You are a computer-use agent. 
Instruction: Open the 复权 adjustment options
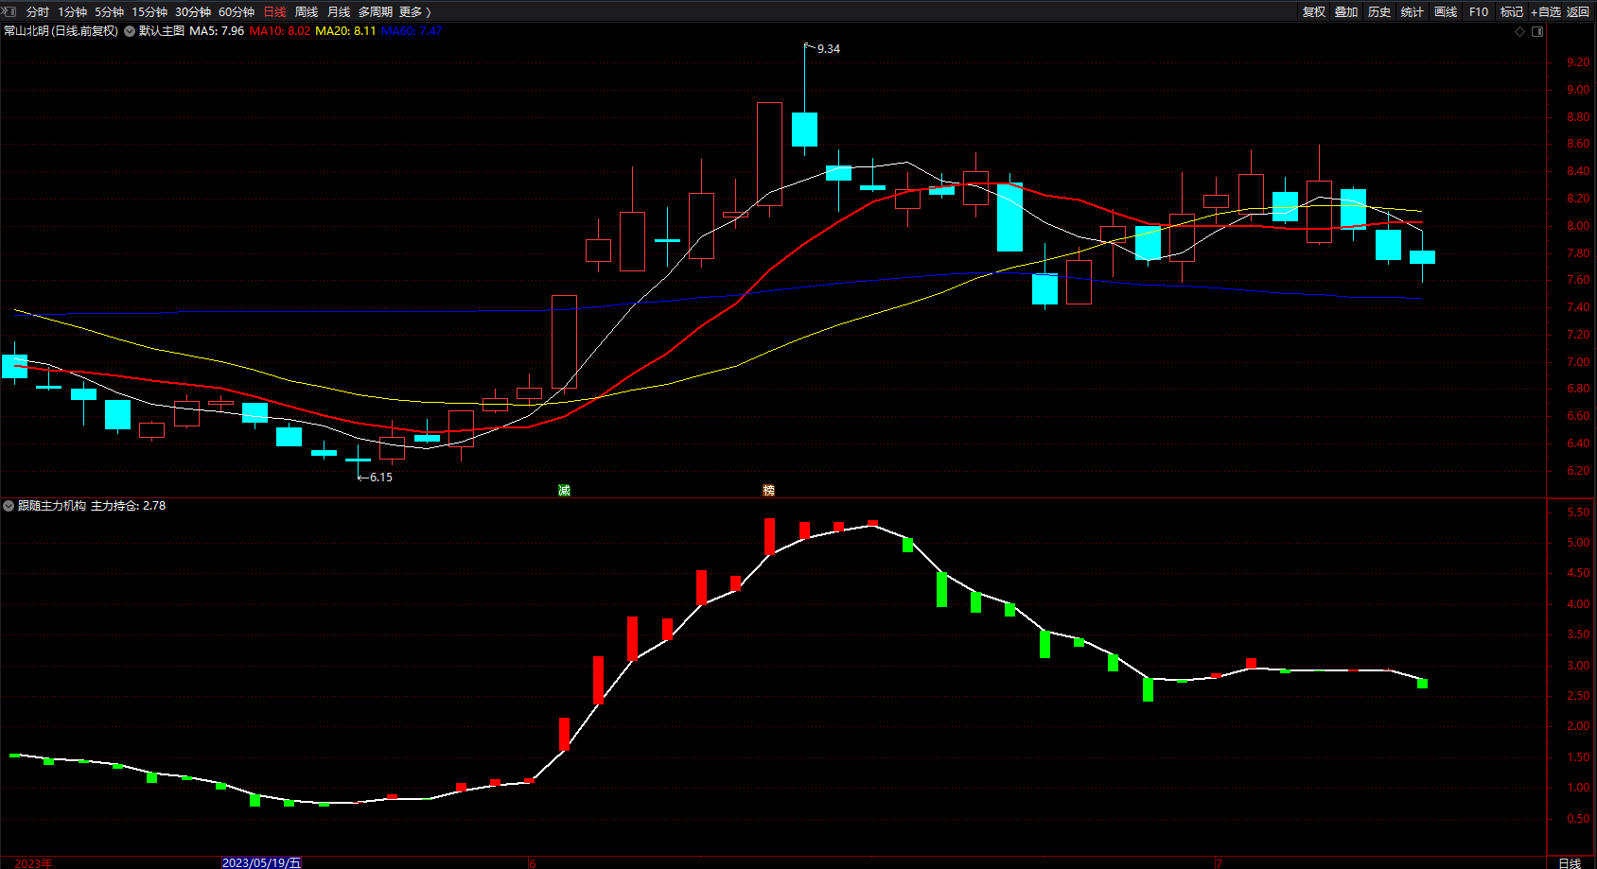coord(1314,12)
